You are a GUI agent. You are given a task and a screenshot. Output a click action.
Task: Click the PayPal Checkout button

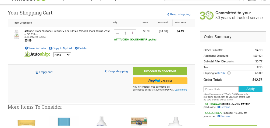click(160, 81)
